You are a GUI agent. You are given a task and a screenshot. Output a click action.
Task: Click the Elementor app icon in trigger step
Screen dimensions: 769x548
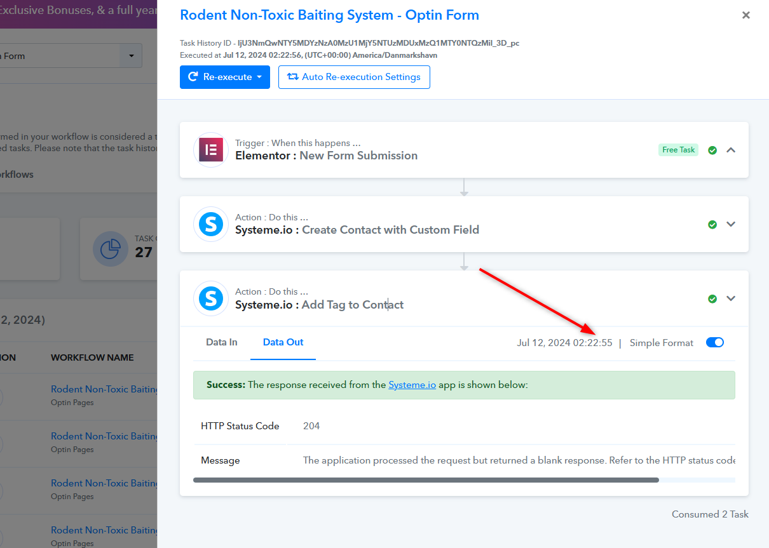click(210, 150)
